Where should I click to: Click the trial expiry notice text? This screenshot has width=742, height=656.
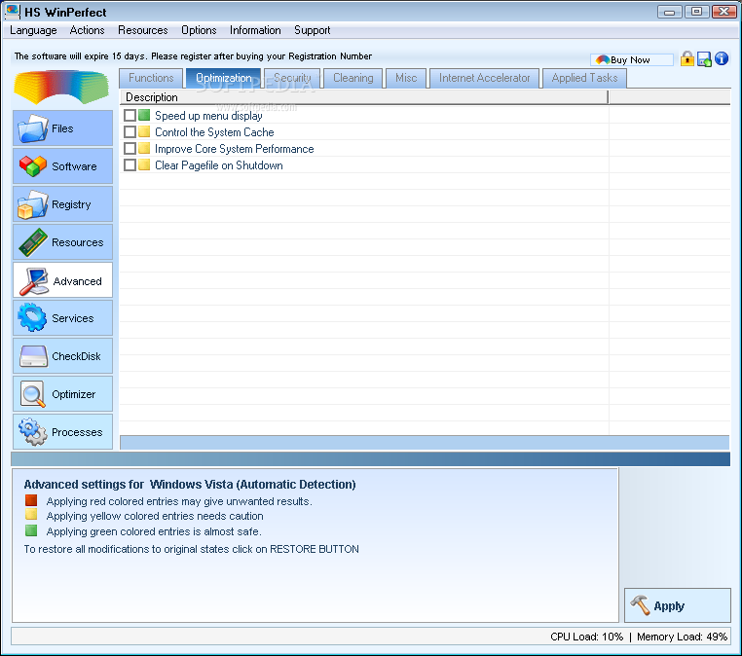click(193, 56)
